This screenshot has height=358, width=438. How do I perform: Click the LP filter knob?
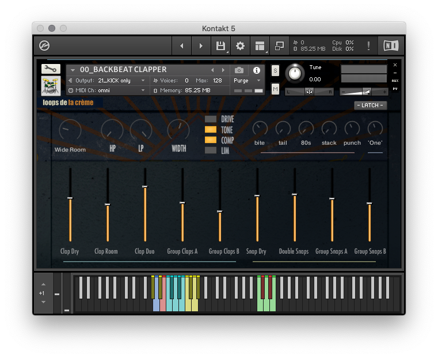click(141, 130)
